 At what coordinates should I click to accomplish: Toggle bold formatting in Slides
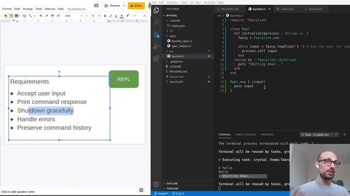coord(105,16)
